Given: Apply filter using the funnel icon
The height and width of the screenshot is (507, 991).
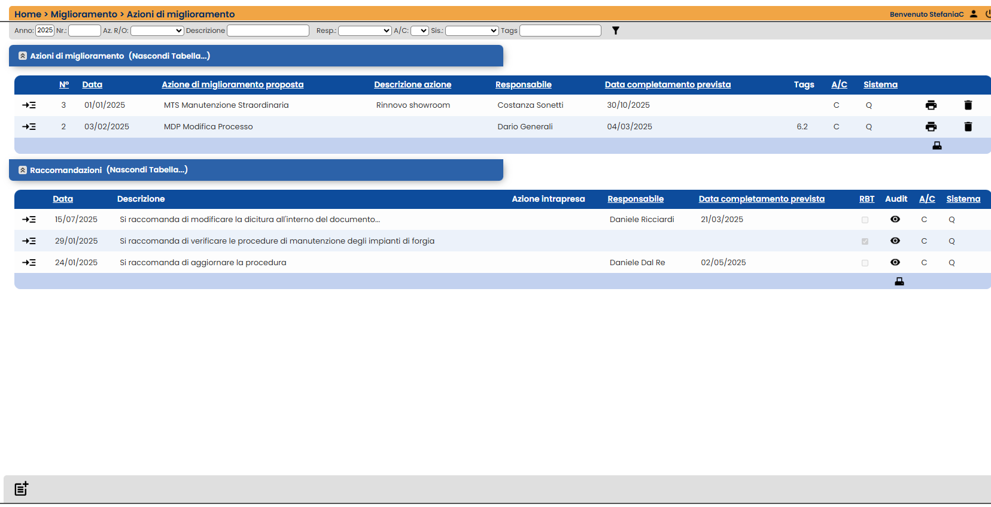Looking at the screenshot, I should (616, 31).
